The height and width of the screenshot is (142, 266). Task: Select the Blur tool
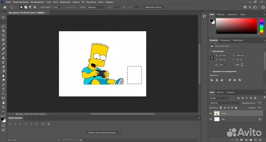[x=3, y=76]
